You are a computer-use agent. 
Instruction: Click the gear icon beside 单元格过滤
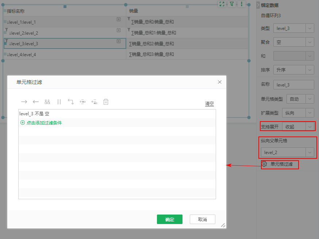(264, 164)
